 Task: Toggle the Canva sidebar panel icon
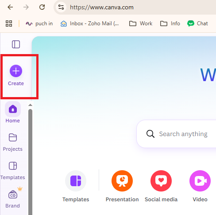pos(16,44)
